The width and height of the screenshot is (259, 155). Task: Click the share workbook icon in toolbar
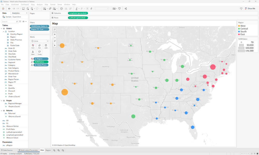[126, 9]
